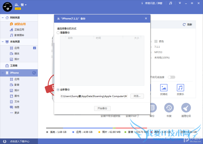
Task: Click the level badge under username
Action: tap(18, 9)
